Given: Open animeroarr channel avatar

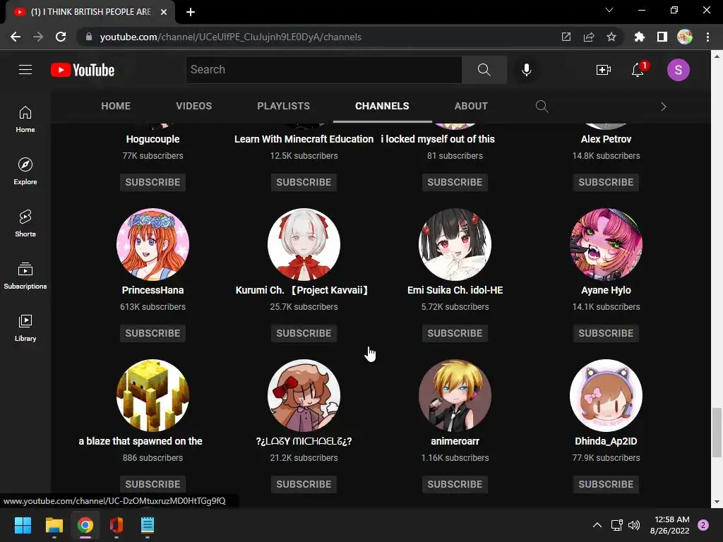Looking at the screenshot, I should [455, 395].
